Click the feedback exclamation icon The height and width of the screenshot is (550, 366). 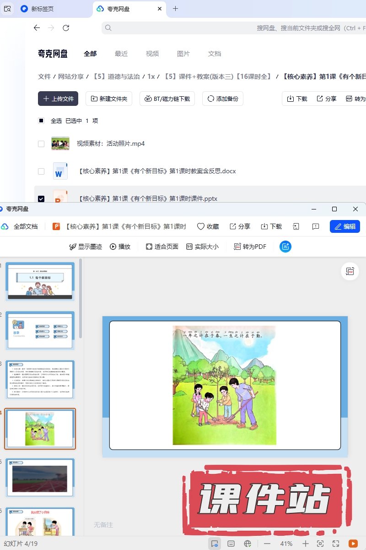(x=315, y=226)
